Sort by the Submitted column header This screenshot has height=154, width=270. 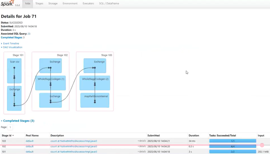(x=154, y=135)
